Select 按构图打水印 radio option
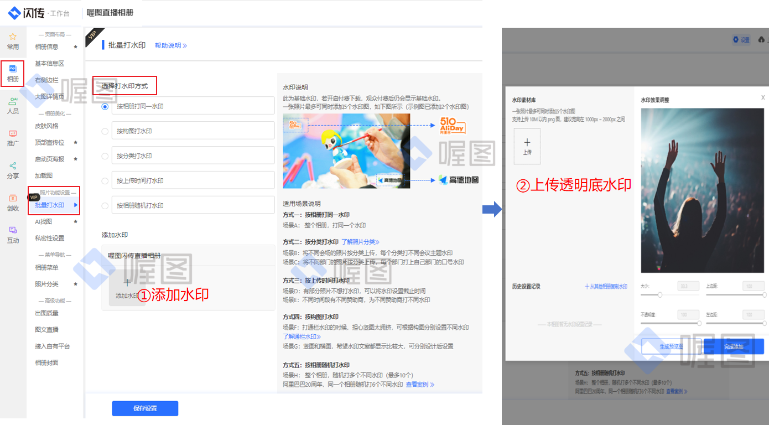The image size is (769, 425). pyautogui.click(x=105, y=131)
